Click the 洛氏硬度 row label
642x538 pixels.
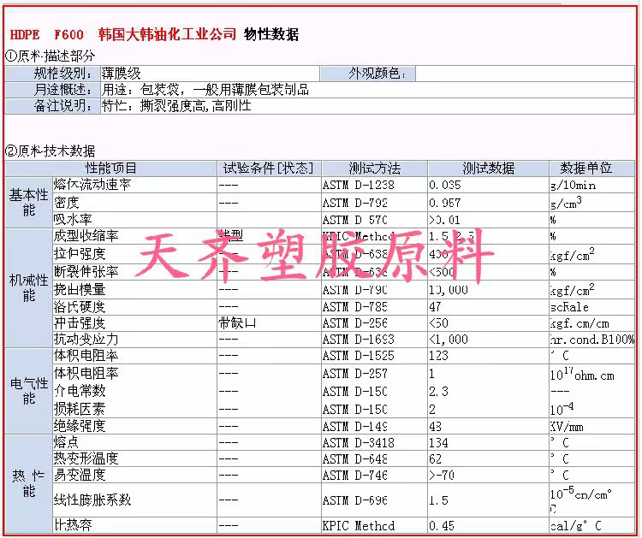80,307
